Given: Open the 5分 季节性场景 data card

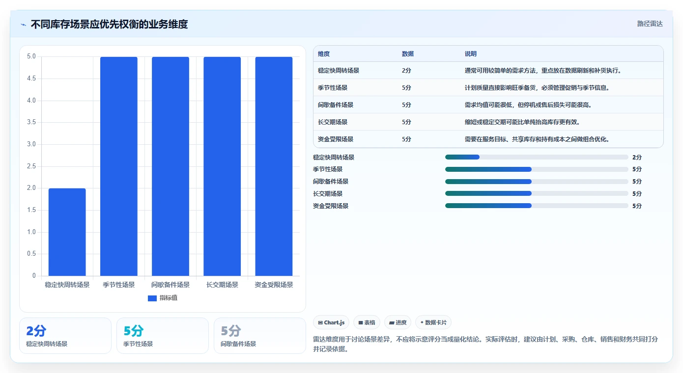Looking at the screenshot, I should click(x=162, y=336).
